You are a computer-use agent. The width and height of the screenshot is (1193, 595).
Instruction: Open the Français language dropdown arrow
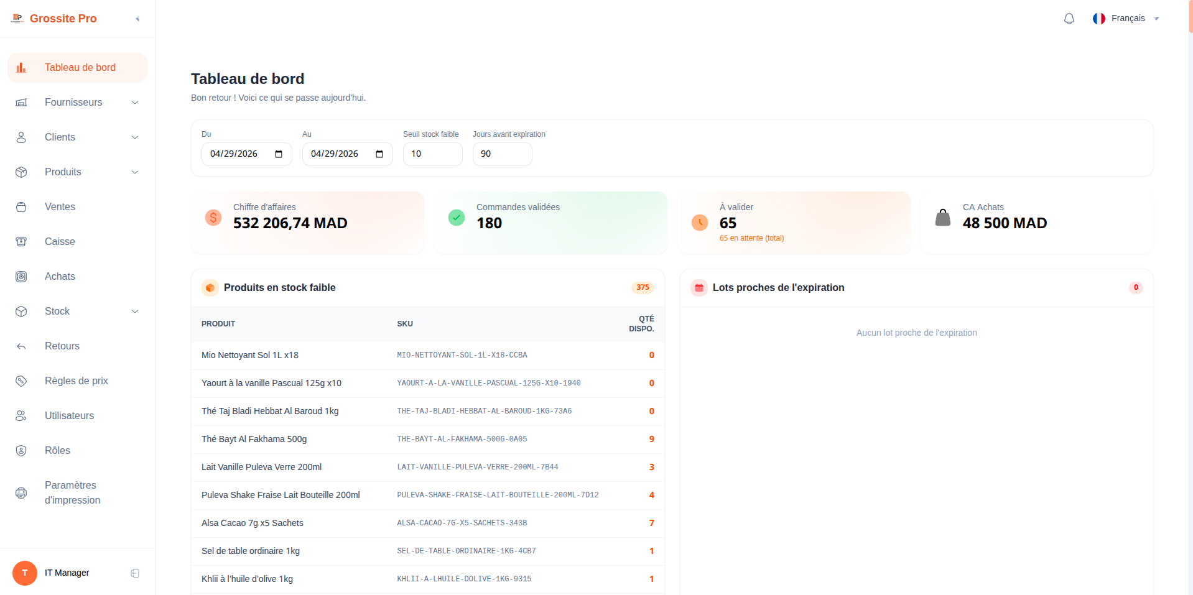1157,19
